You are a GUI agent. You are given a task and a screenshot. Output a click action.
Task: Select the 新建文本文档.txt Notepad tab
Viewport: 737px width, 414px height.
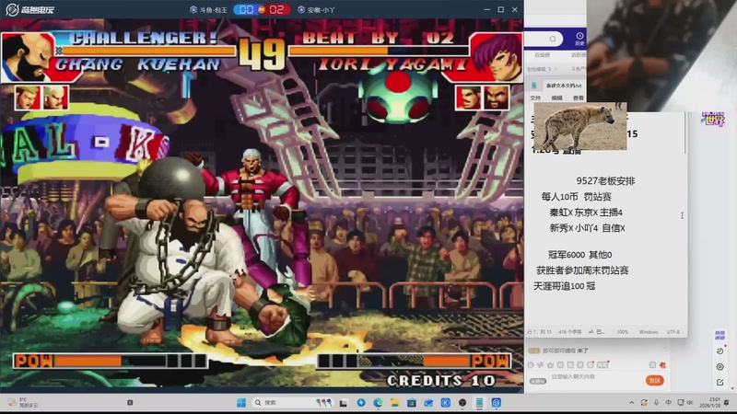click(x=564, y=86)
